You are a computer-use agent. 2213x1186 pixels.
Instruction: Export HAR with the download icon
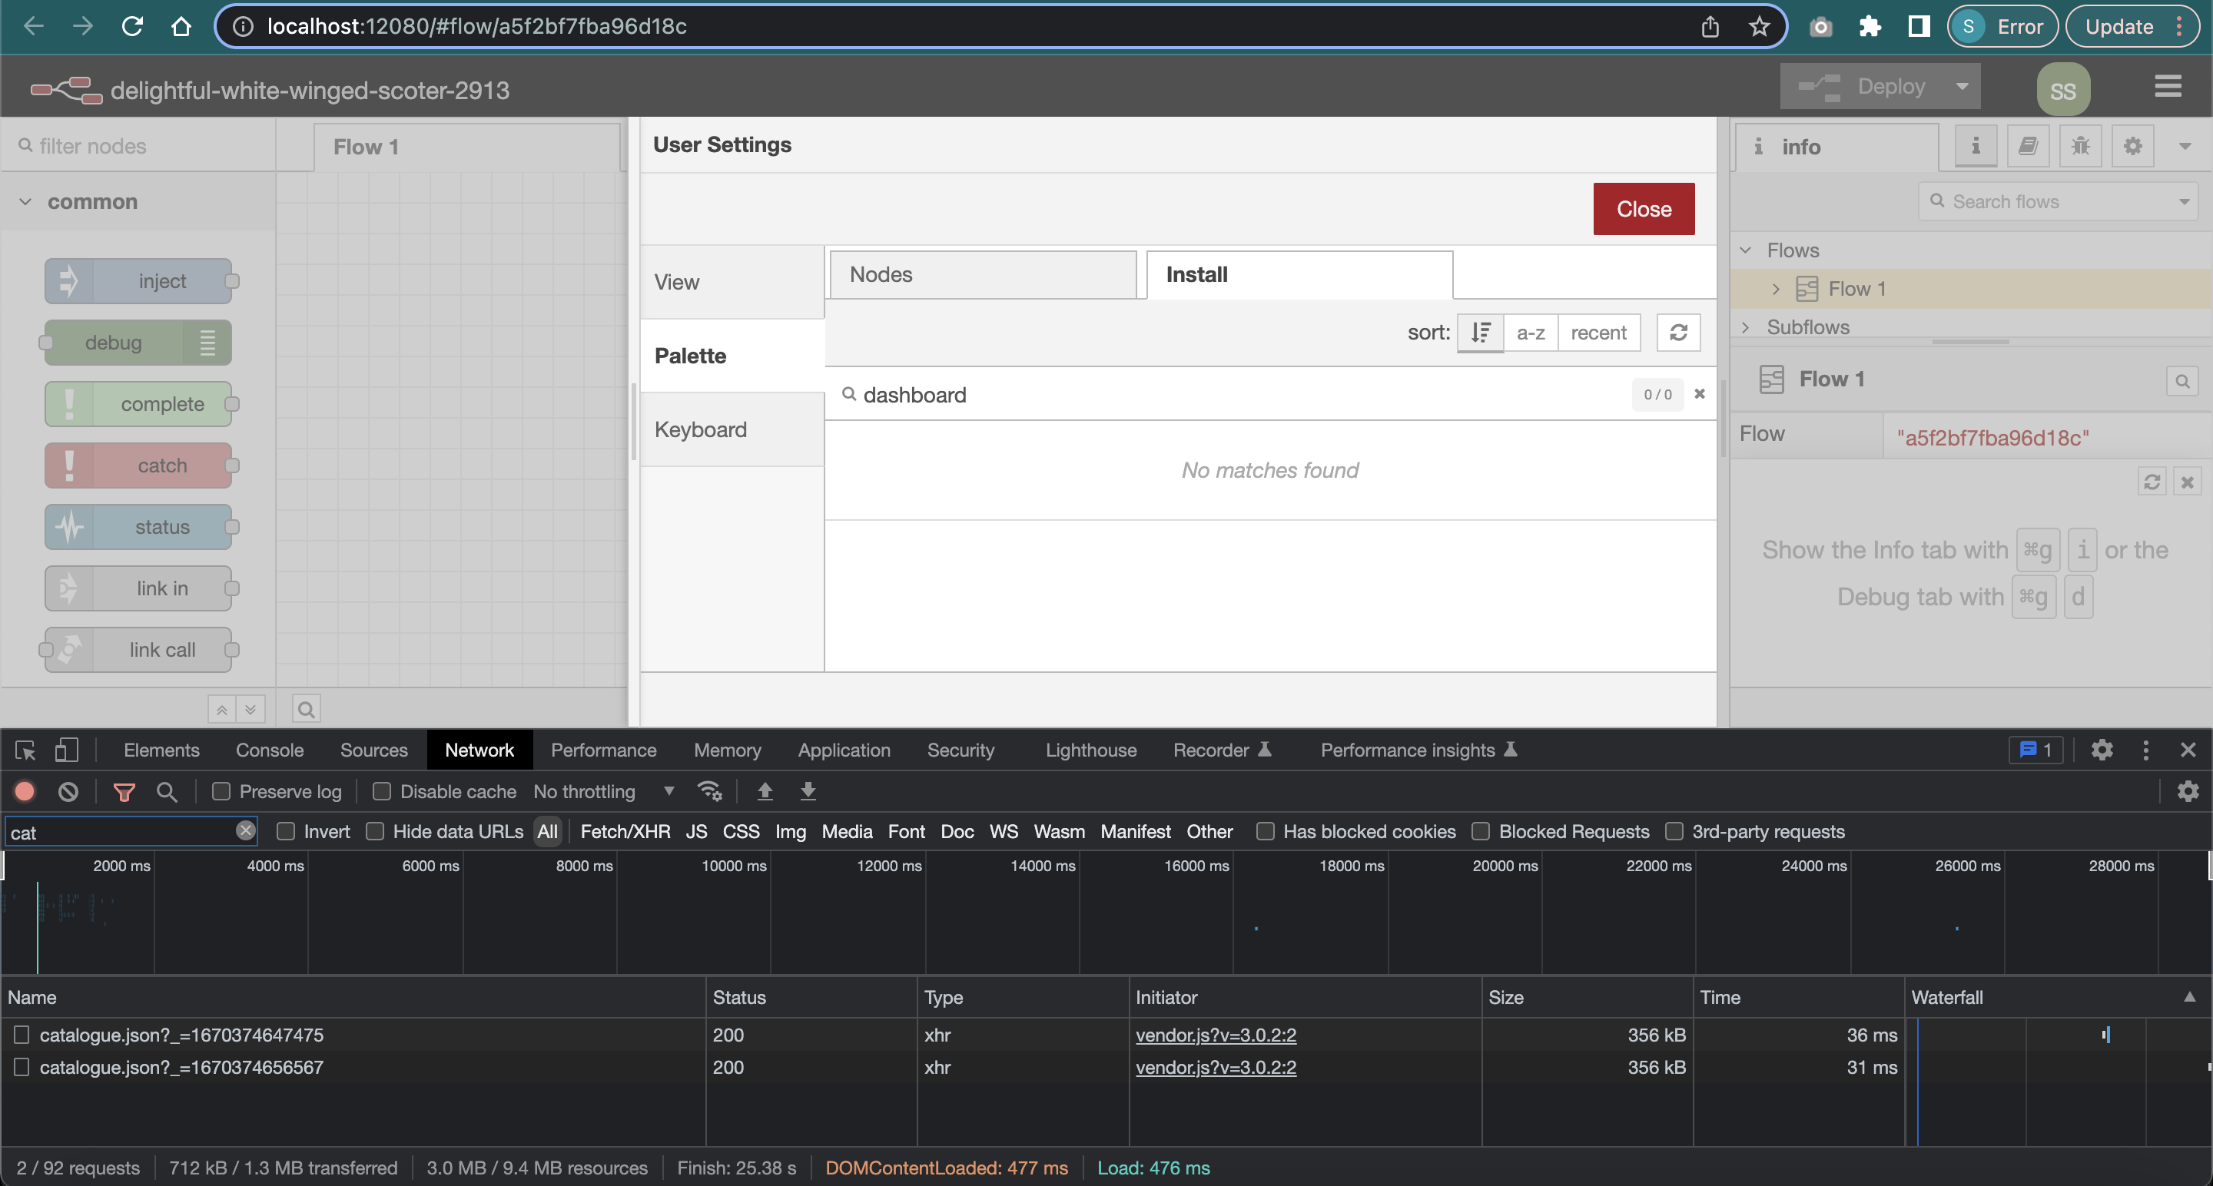click(808, 791)
